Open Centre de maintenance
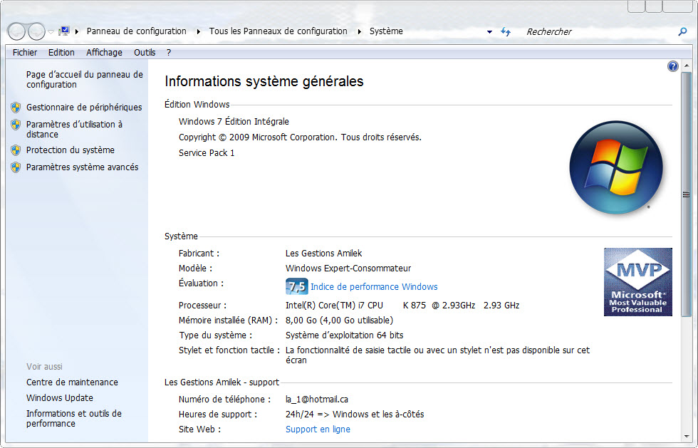Screen dimensions: 698x448 (x=72, y=382)
